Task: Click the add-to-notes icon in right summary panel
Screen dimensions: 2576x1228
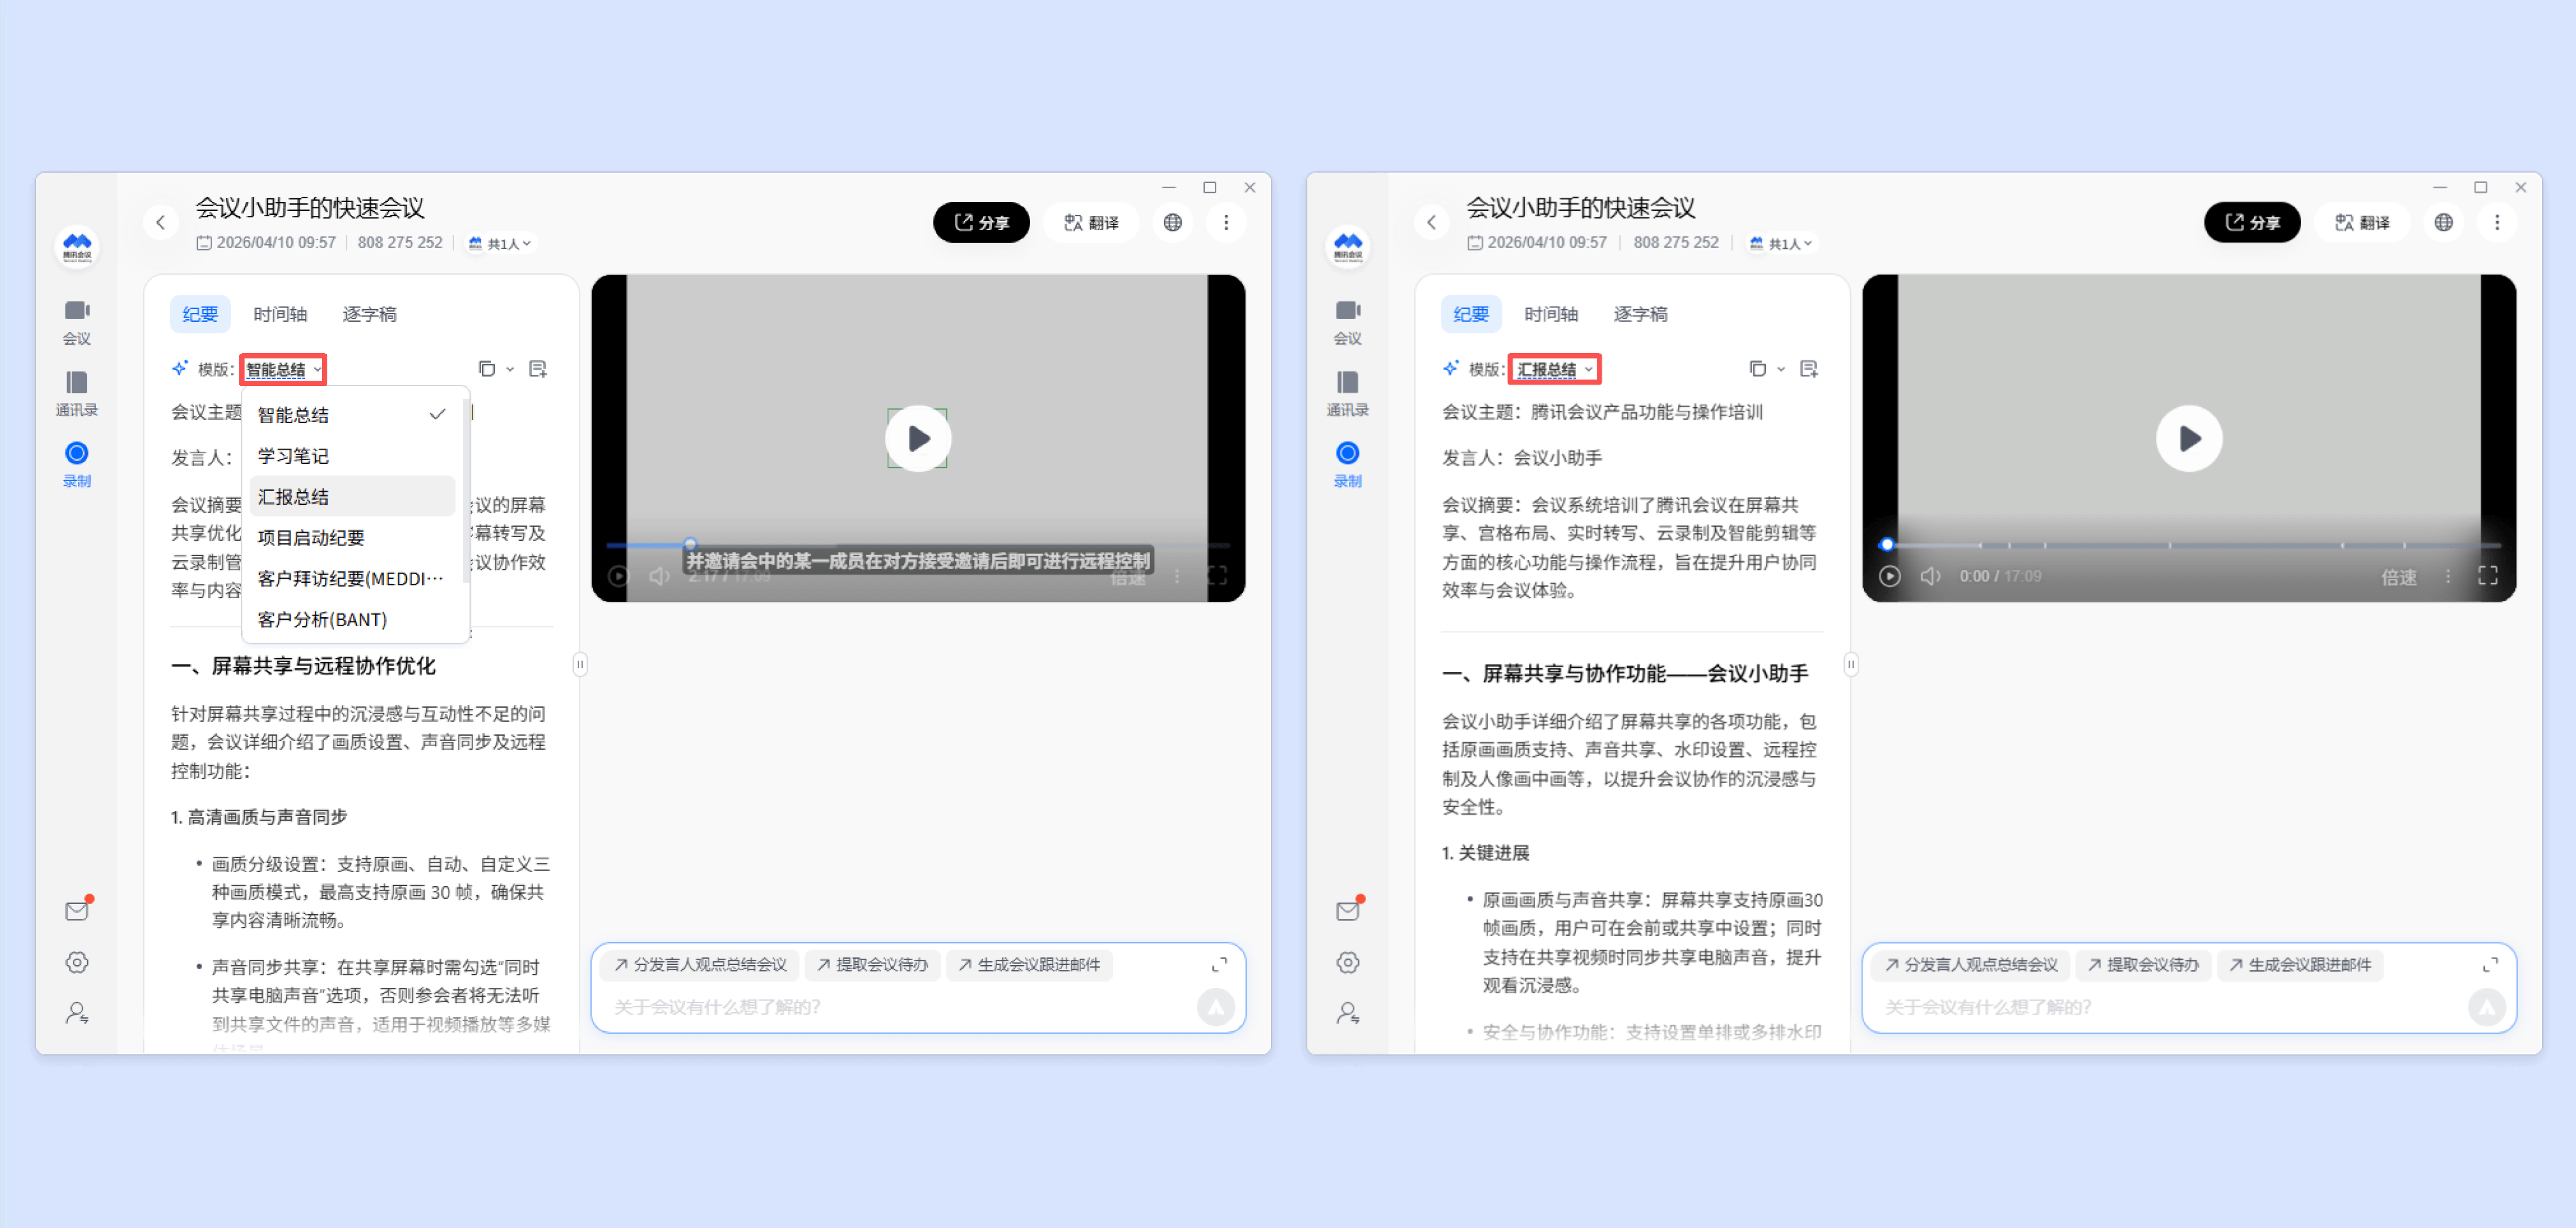Action: (1808, 369)
